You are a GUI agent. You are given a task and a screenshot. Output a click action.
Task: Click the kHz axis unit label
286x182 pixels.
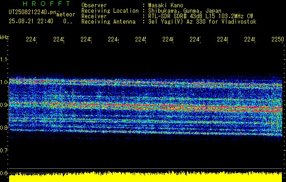click(x=4, y=37)
